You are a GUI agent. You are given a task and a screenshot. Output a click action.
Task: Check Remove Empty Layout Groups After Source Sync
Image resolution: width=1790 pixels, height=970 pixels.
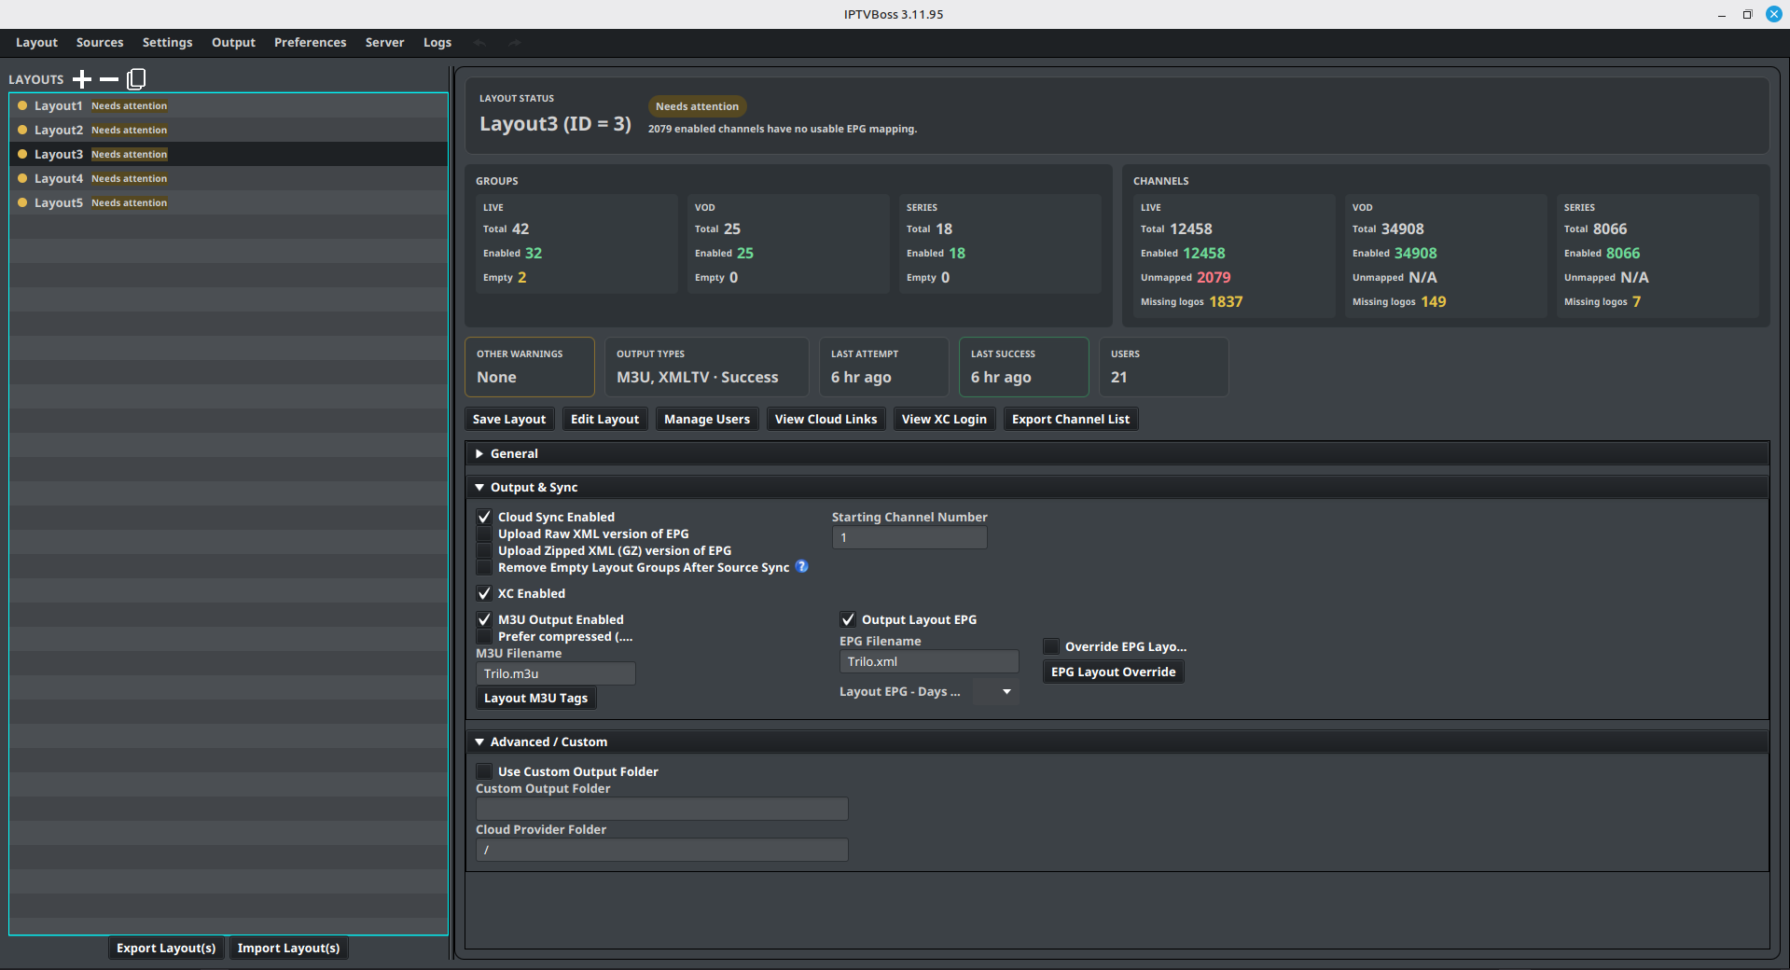click(x=484, y=567)
